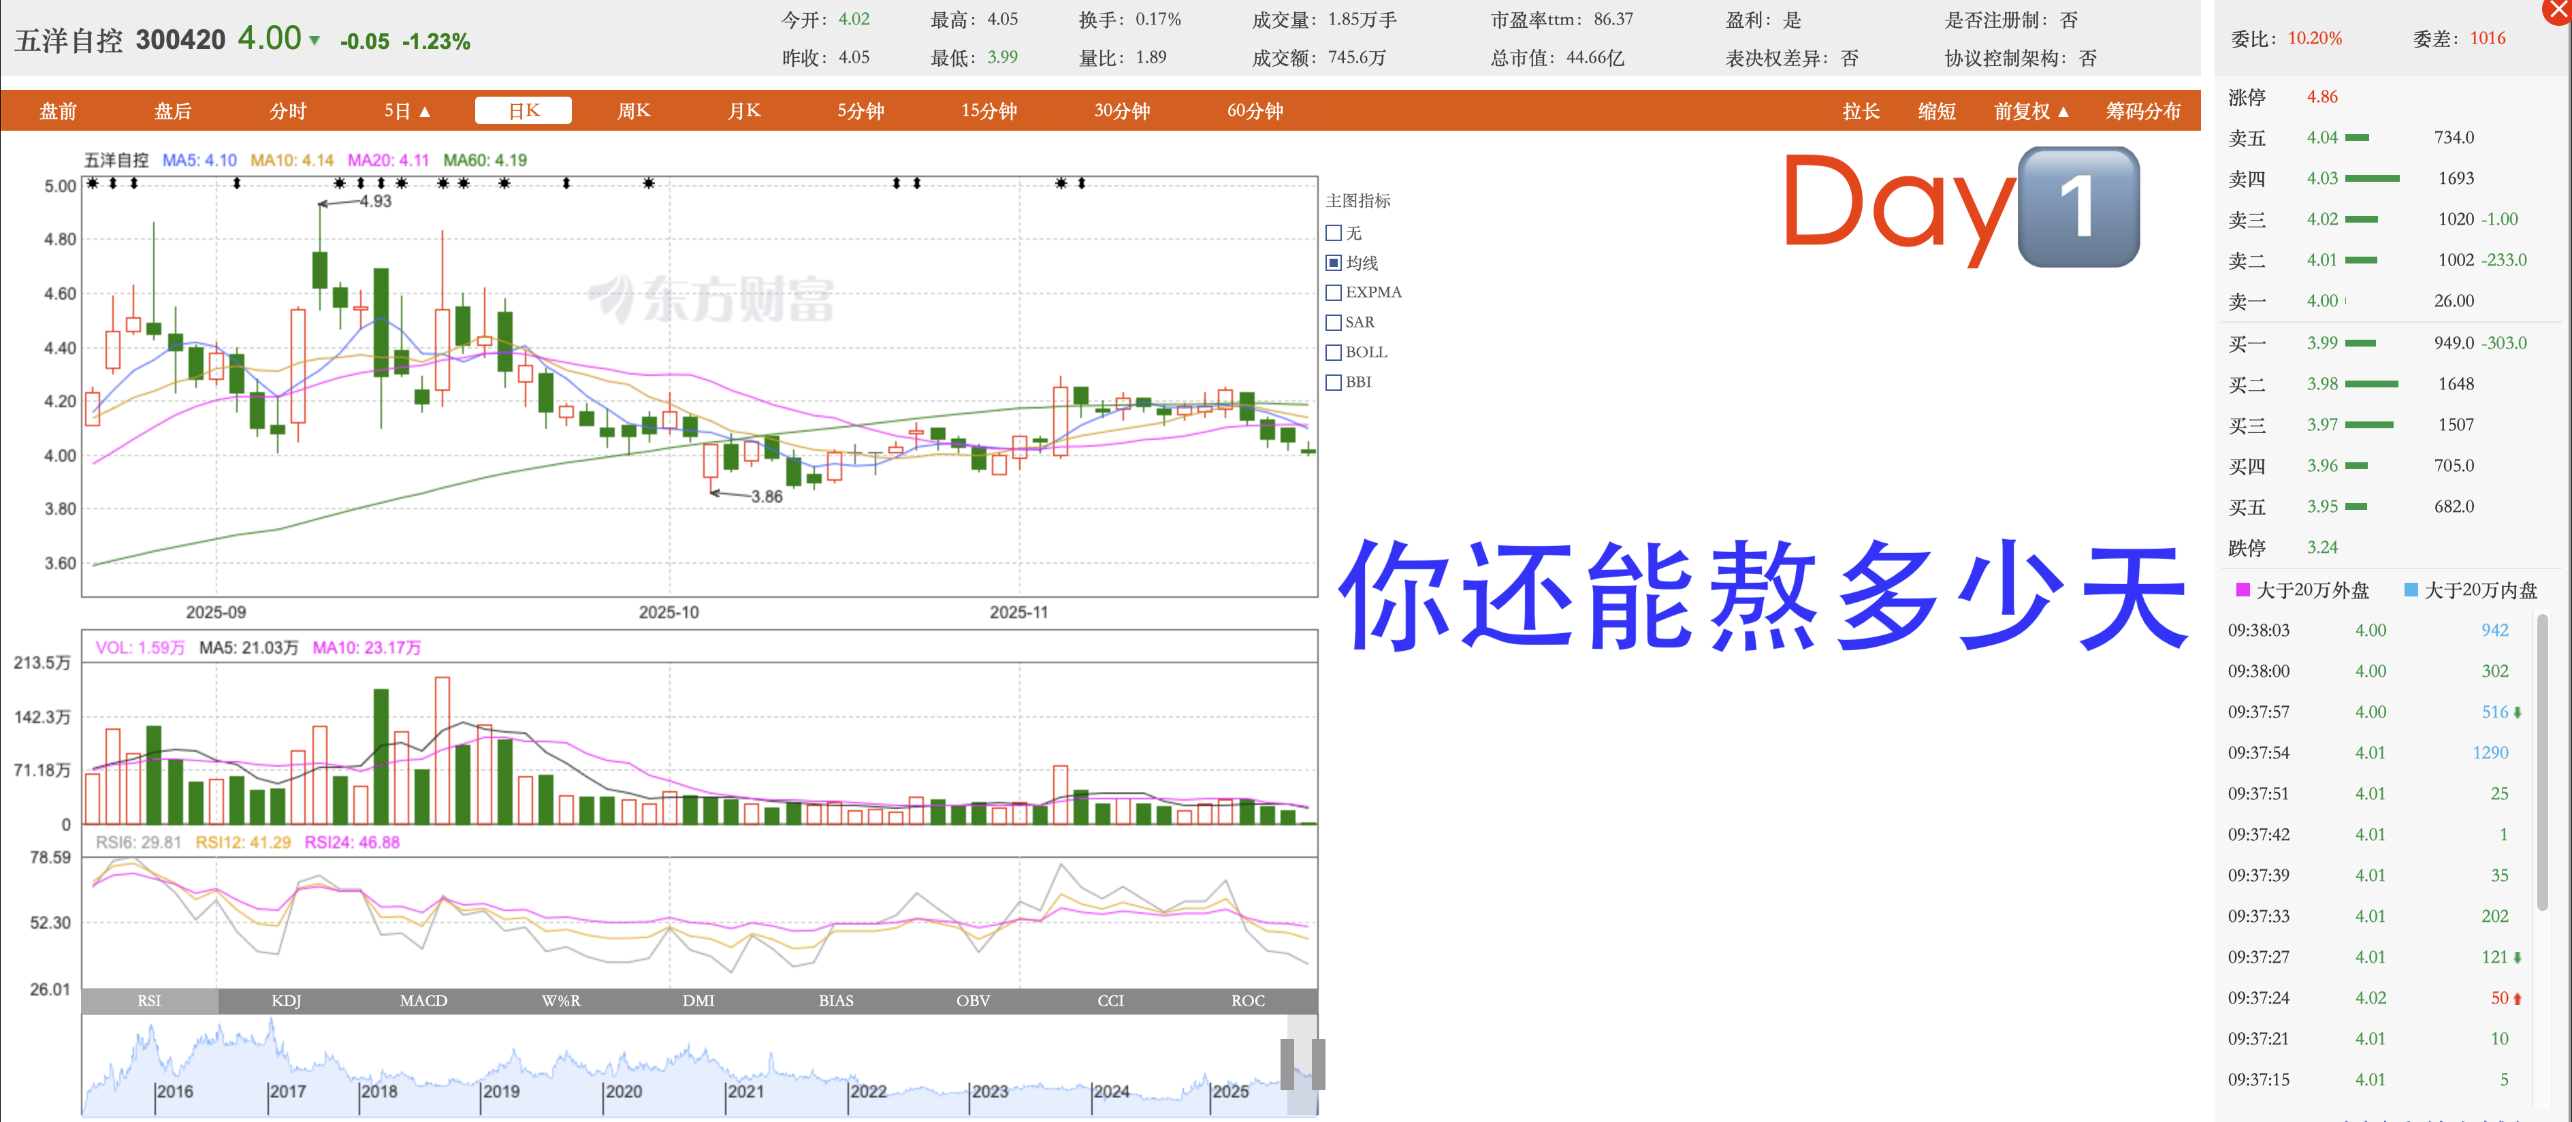Screen dimensions: 2572x1122
Task: Check the 无 main indicator option
Action: [x=1333, y=234]
